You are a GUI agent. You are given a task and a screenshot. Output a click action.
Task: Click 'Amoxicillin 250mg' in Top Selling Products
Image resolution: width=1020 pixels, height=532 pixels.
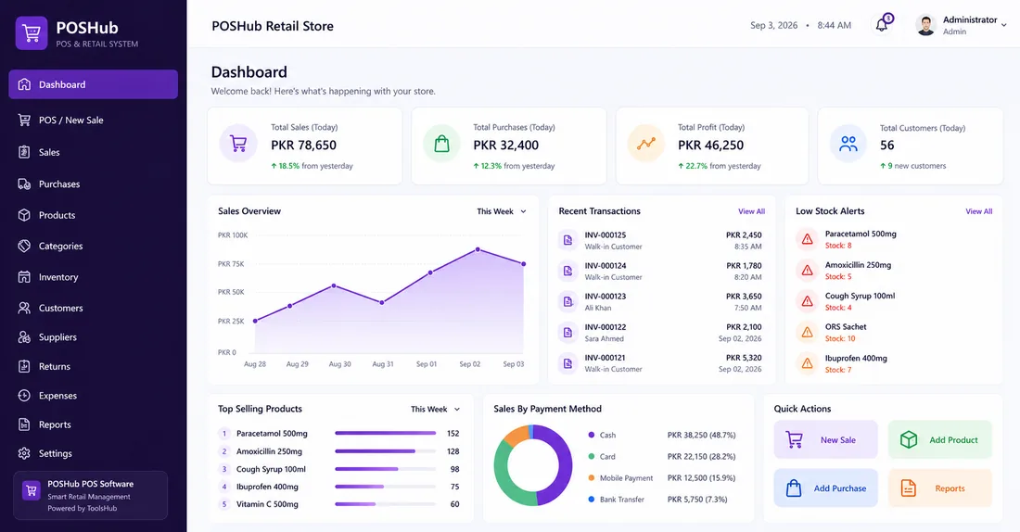[269, 451]
